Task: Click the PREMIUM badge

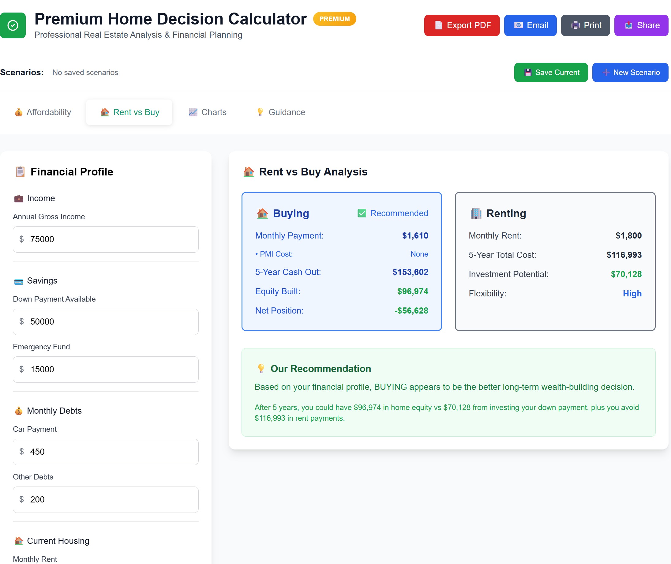Action: pyautogui.click(x=334, y=19)
